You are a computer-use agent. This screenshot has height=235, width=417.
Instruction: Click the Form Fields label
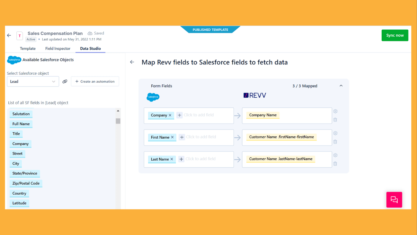point(162,86)
